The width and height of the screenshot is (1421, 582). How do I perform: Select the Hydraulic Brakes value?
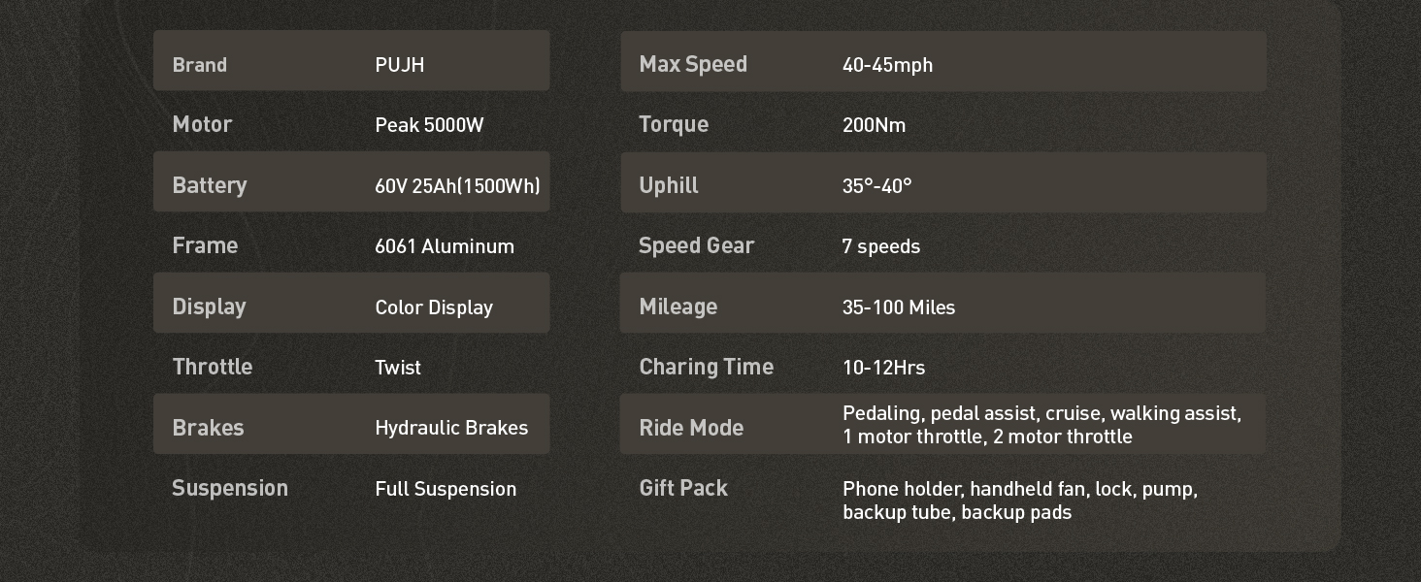(451, 428)
